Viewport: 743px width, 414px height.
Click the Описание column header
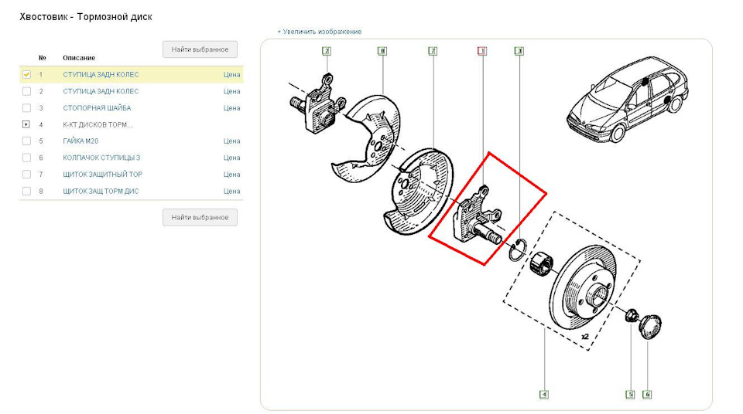pyautogui.click(x=79, y=58)
